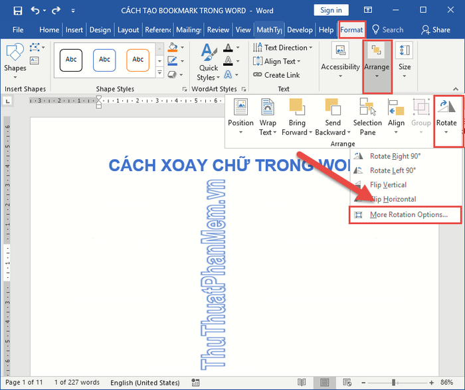This screenshot has width=465, height=390.
Task: Open Shape Fill dropdown arrow
Action: point(183,47)
